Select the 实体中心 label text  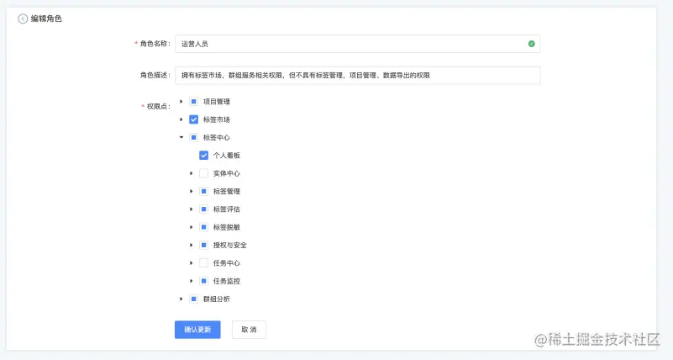[x=227, y=173]
